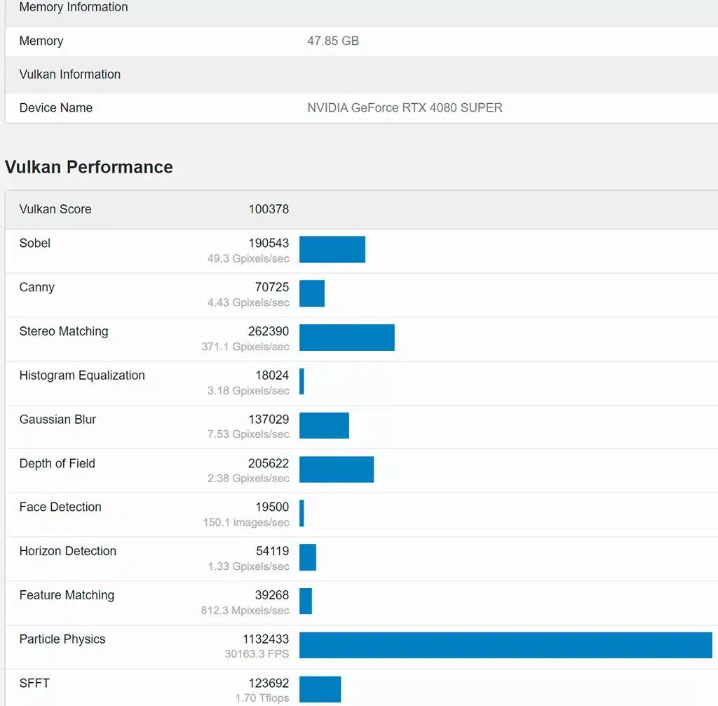Click the Face Detection score 19500
The height and width of the screenshot is (706, 718).
coord(272,507)
